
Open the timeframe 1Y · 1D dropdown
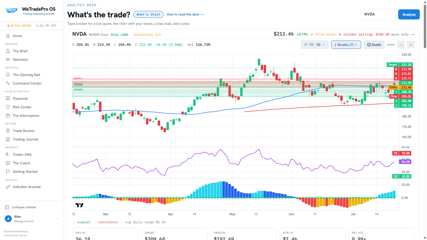(x=315, y=45)
